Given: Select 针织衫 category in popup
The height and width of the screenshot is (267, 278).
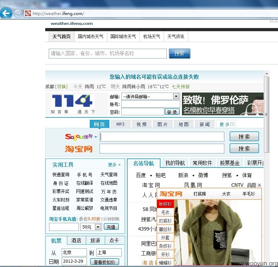Looking at the screenshot, I should (x=165, y=204).
